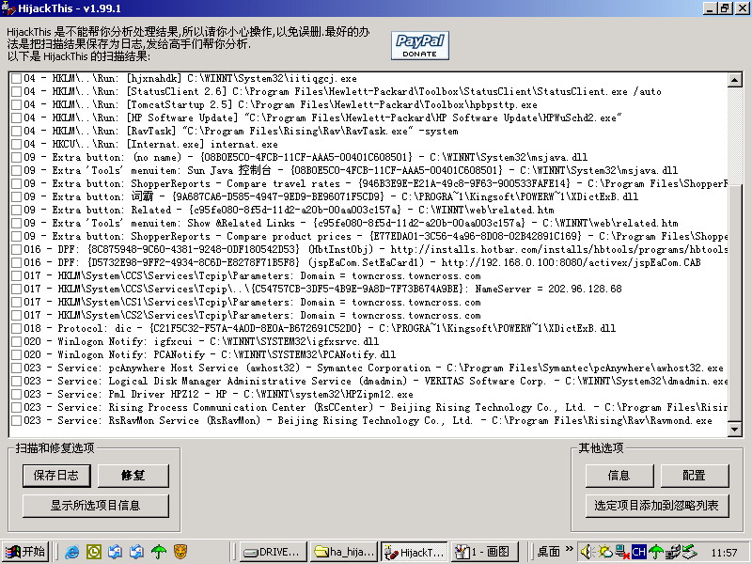This screenshot has width=752, height=564.
Task: Check the ShopperReports Compare travel rates entry
Action: click(16, 183)
